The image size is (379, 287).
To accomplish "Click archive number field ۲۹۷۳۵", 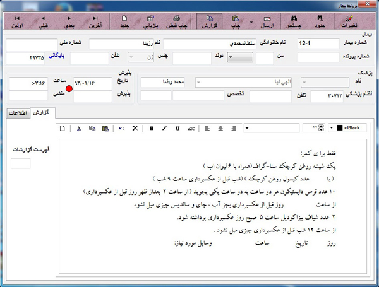I will click(25, 58).
